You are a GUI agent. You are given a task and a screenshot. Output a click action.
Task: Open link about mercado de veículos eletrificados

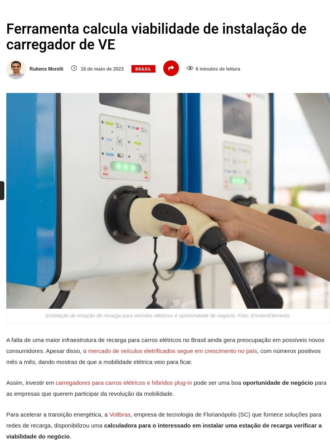click(173, 351)
